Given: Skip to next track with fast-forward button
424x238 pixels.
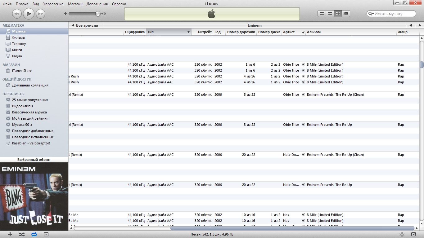Looking at the screenshot, I should [x=40, y=14].
